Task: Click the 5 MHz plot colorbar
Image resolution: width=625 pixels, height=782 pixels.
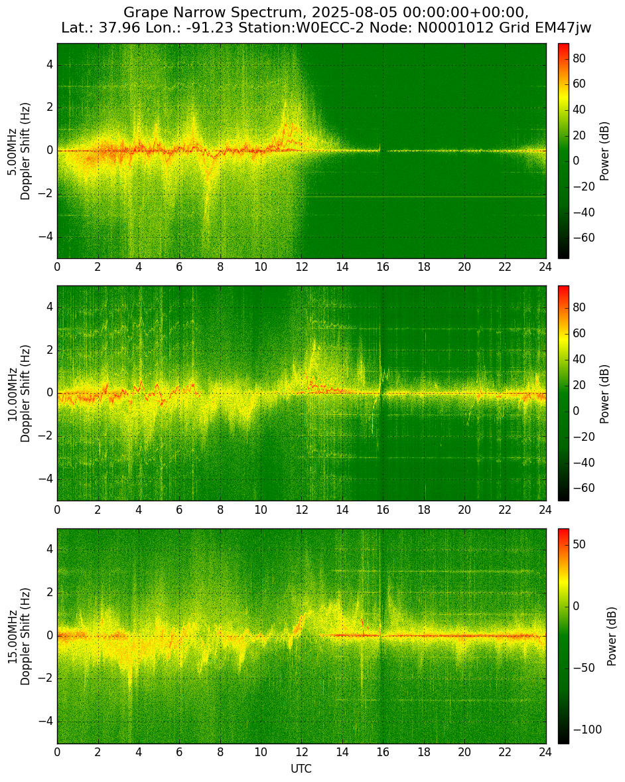Action: coord(563,151)
